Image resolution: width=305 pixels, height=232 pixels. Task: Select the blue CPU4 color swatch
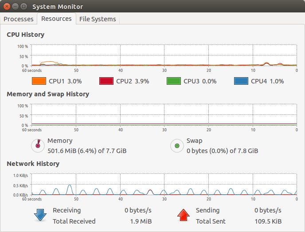[241, 81]
